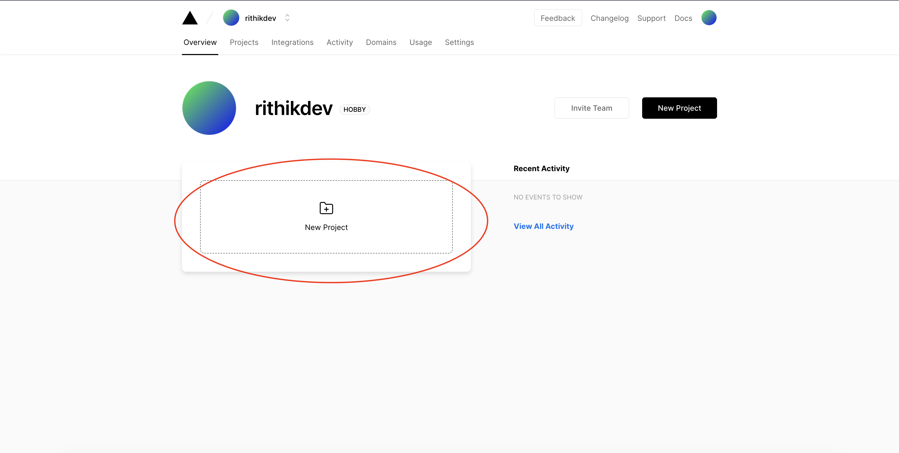Click the folder-plus icon in project card
The image size is (899, 453).
[326, 208]
